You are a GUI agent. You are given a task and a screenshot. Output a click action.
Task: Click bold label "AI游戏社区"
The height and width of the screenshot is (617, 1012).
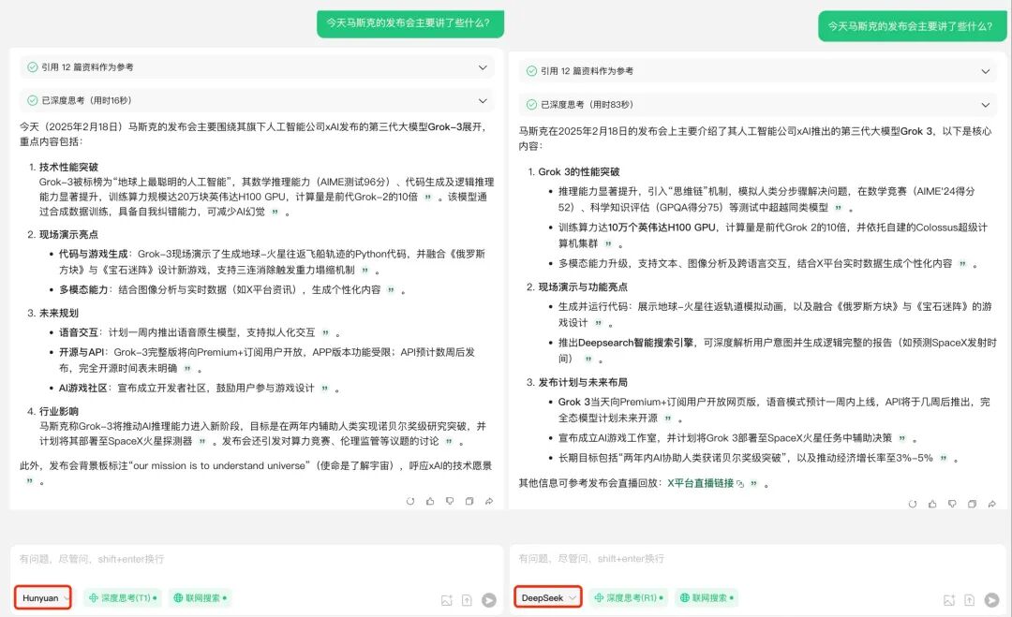(x=83, y=389)
